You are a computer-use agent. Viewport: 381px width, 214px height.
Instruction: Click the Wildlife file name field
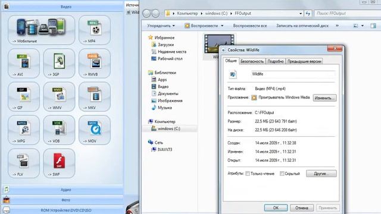click(x=293, y=74)
